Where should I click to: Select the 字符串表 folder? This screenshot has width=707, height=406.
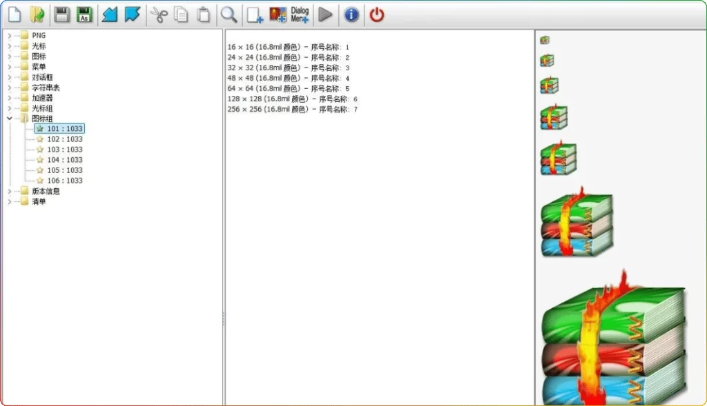[x=46, y=88]
